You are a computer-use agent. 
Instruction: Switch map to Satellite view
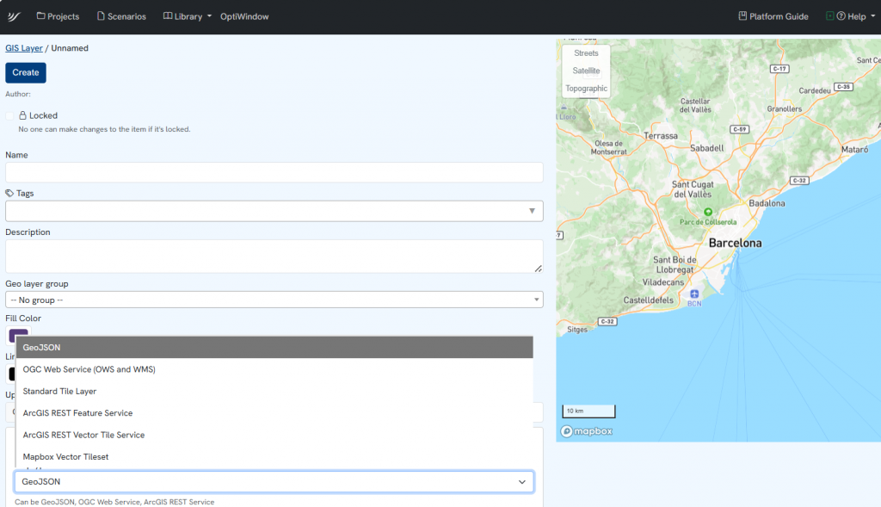coord(586,71)
